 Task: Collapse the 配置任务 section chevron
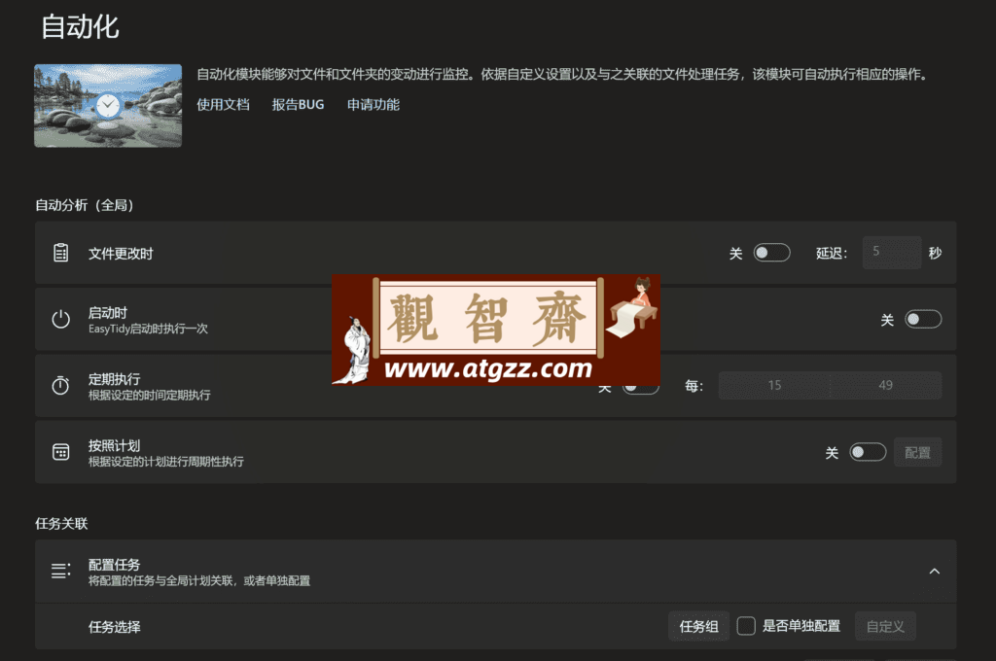(x=935, y=571)
